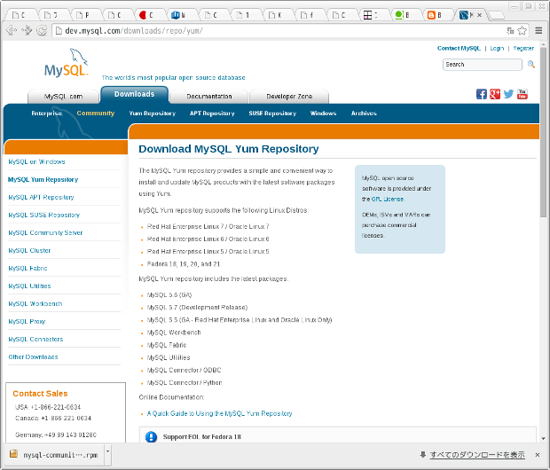
Task: Open the Chrome hamburger menu
Action: click(538, 30)
